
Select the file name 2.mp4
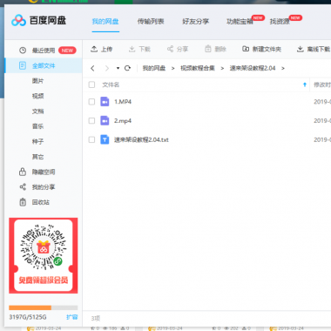(123, 121)
